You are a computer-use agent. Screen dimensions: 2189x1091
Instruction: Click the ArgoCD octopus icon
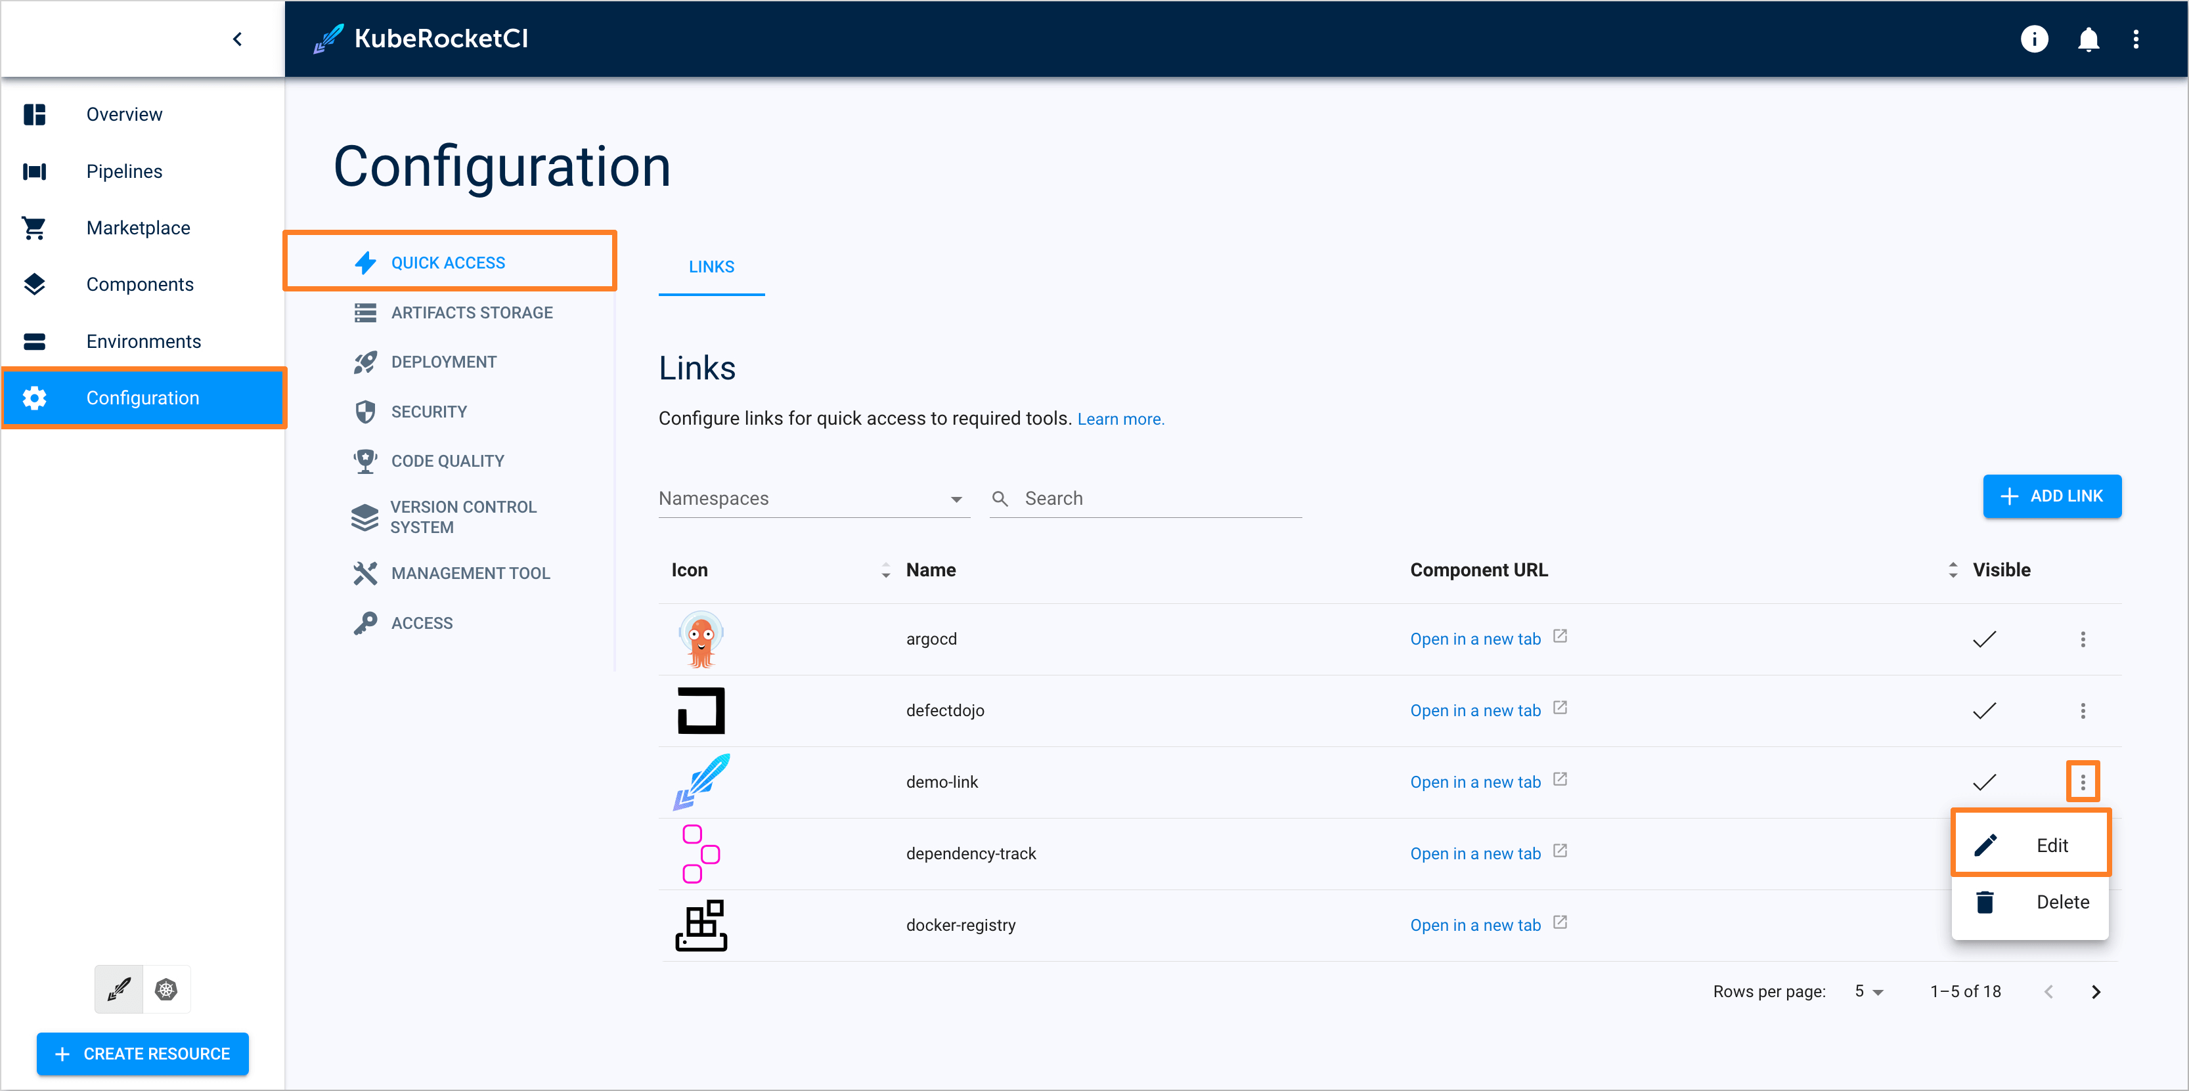[702, 641]
